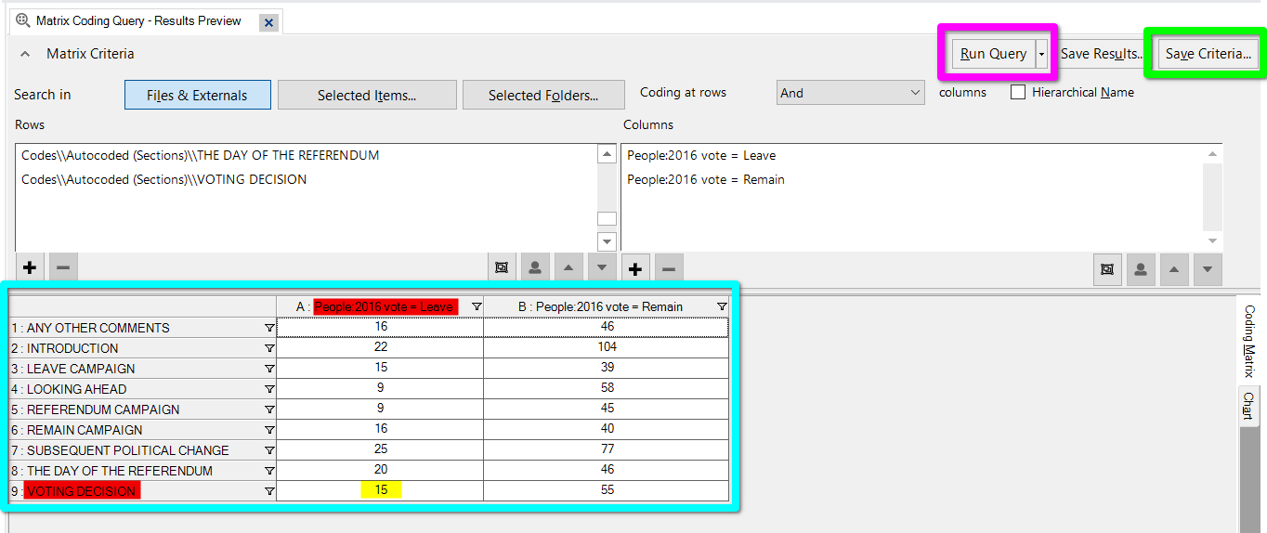The height and width of the screenshot is (533, 1267).
Task: Collapse the Matrix Criteria section
Action: coord(25,54)
